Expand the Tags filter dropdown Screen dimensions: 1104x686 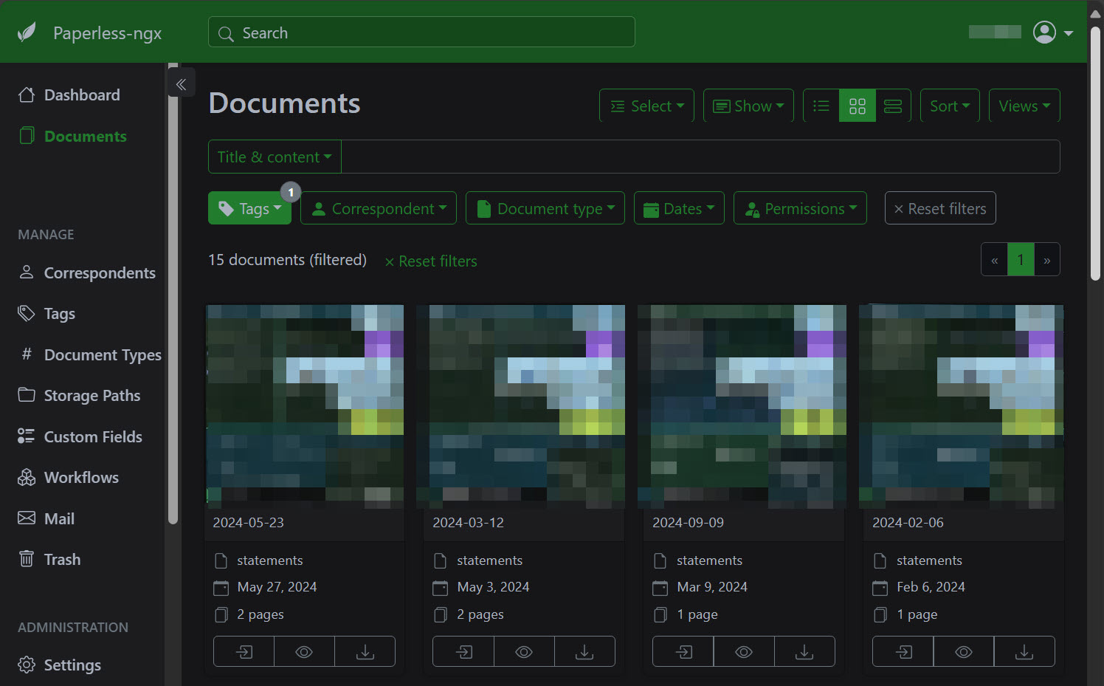[x=250, y=208]
